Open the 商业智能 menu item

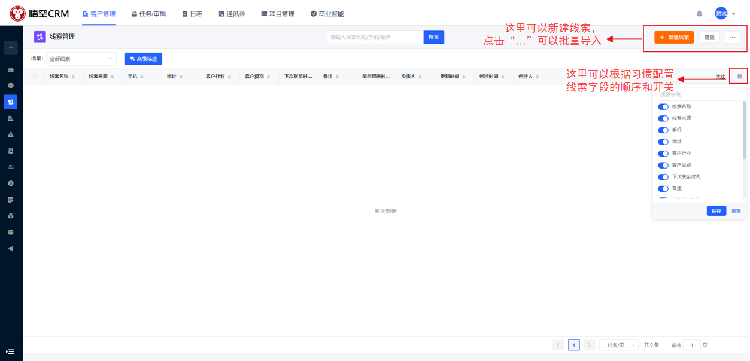pos(327,14)
